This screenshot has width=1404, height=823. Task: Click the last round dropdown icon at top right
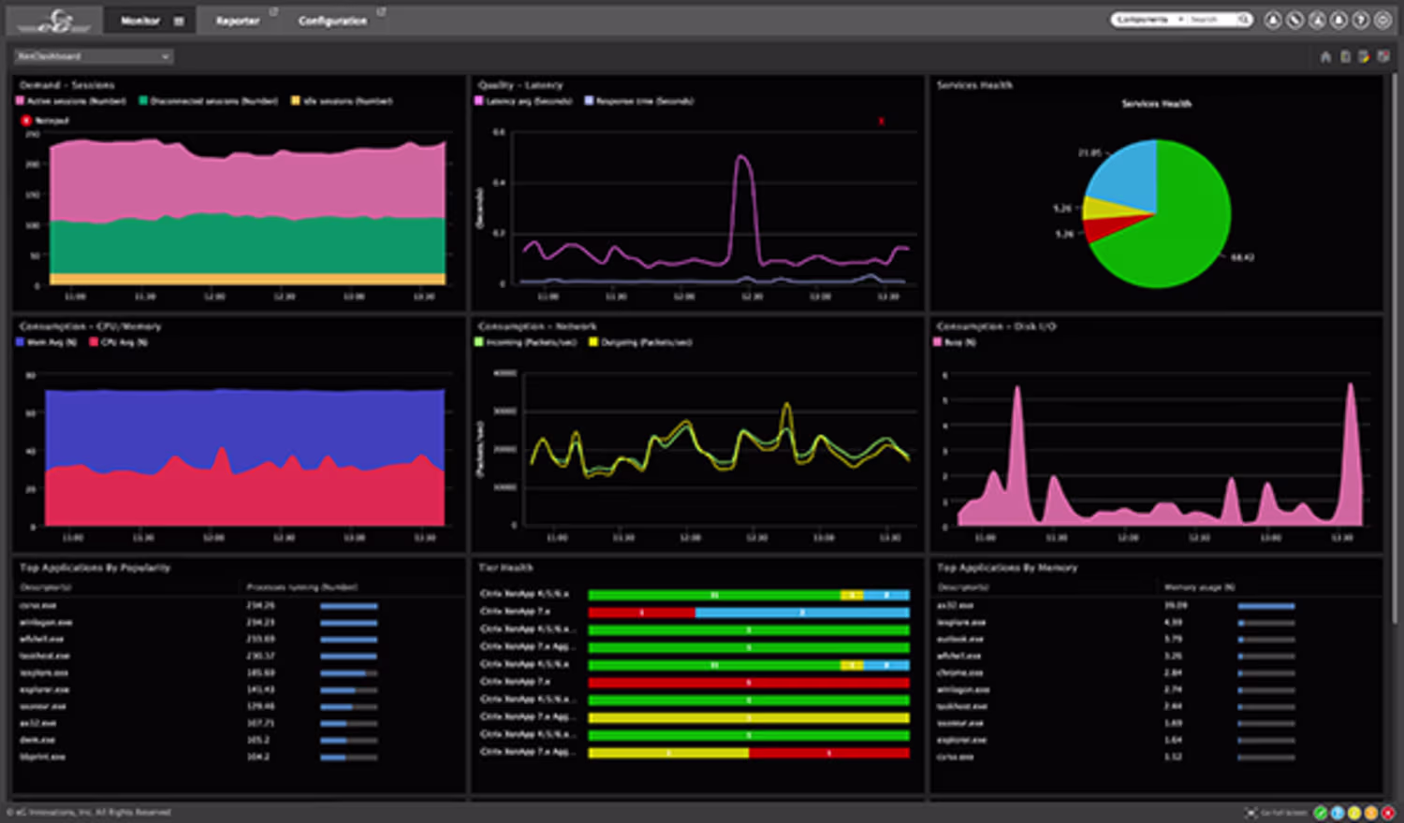(1382, 20)
